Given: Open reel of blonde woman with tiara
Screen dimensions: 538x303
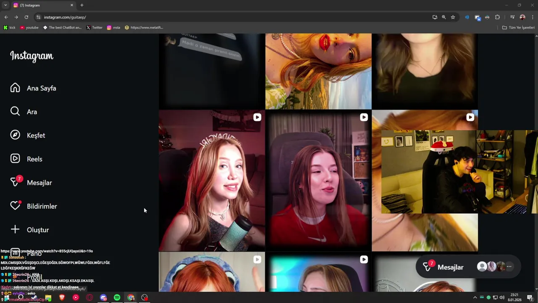Looking at the screenshot, I should click(x=212, y=181).
